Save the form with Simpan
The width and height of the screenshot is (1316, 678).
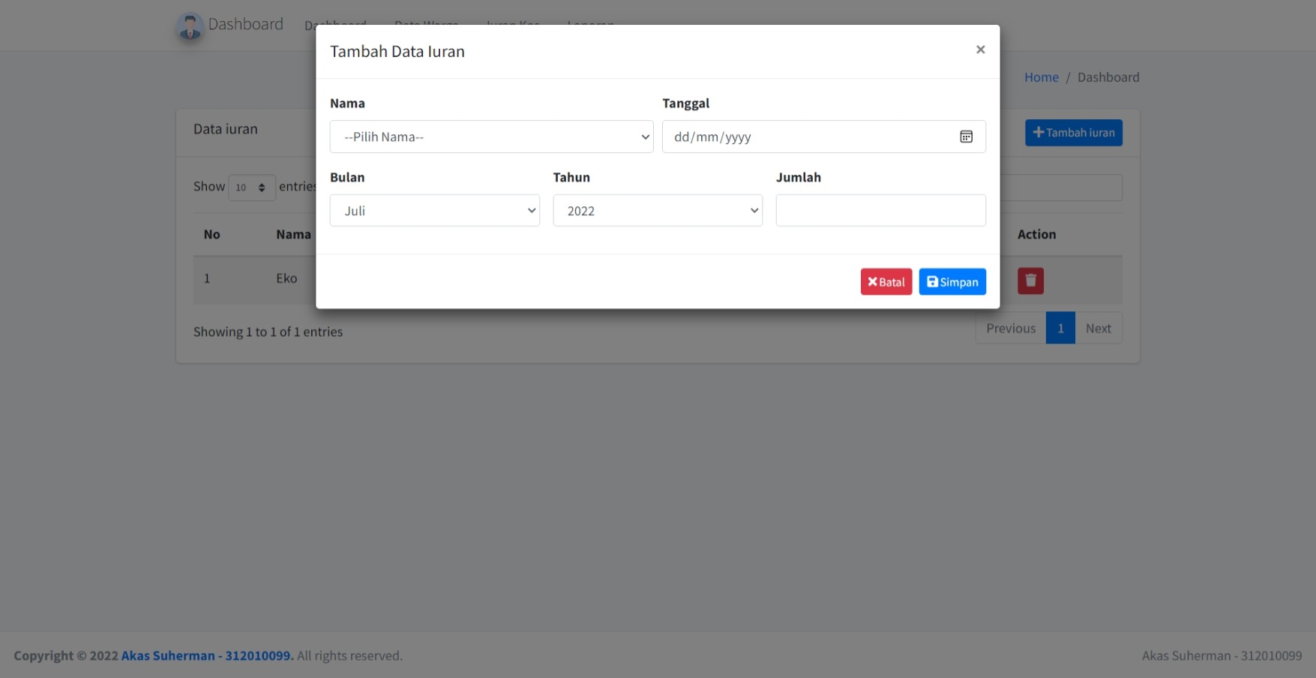(x=952, y=281)
